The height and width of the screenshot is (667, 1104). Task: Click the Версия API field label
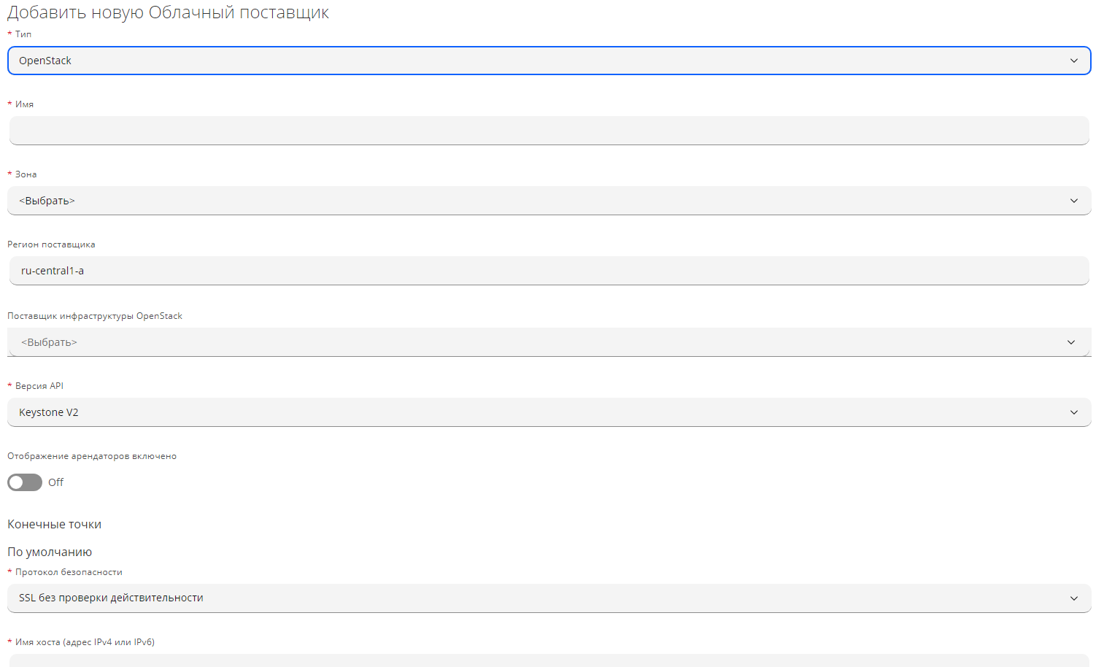coord(39,386)
